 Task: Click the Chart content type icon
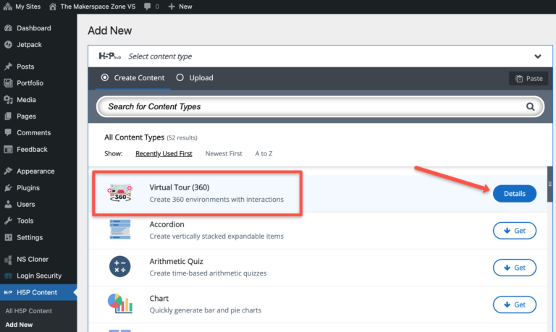[119, 304]
